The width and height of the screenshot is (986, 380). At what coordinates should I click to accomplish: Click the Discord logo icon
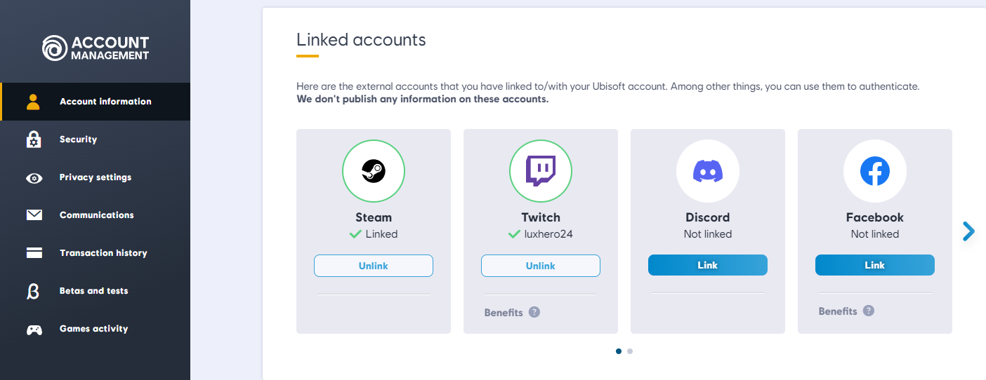pos(707,171)
